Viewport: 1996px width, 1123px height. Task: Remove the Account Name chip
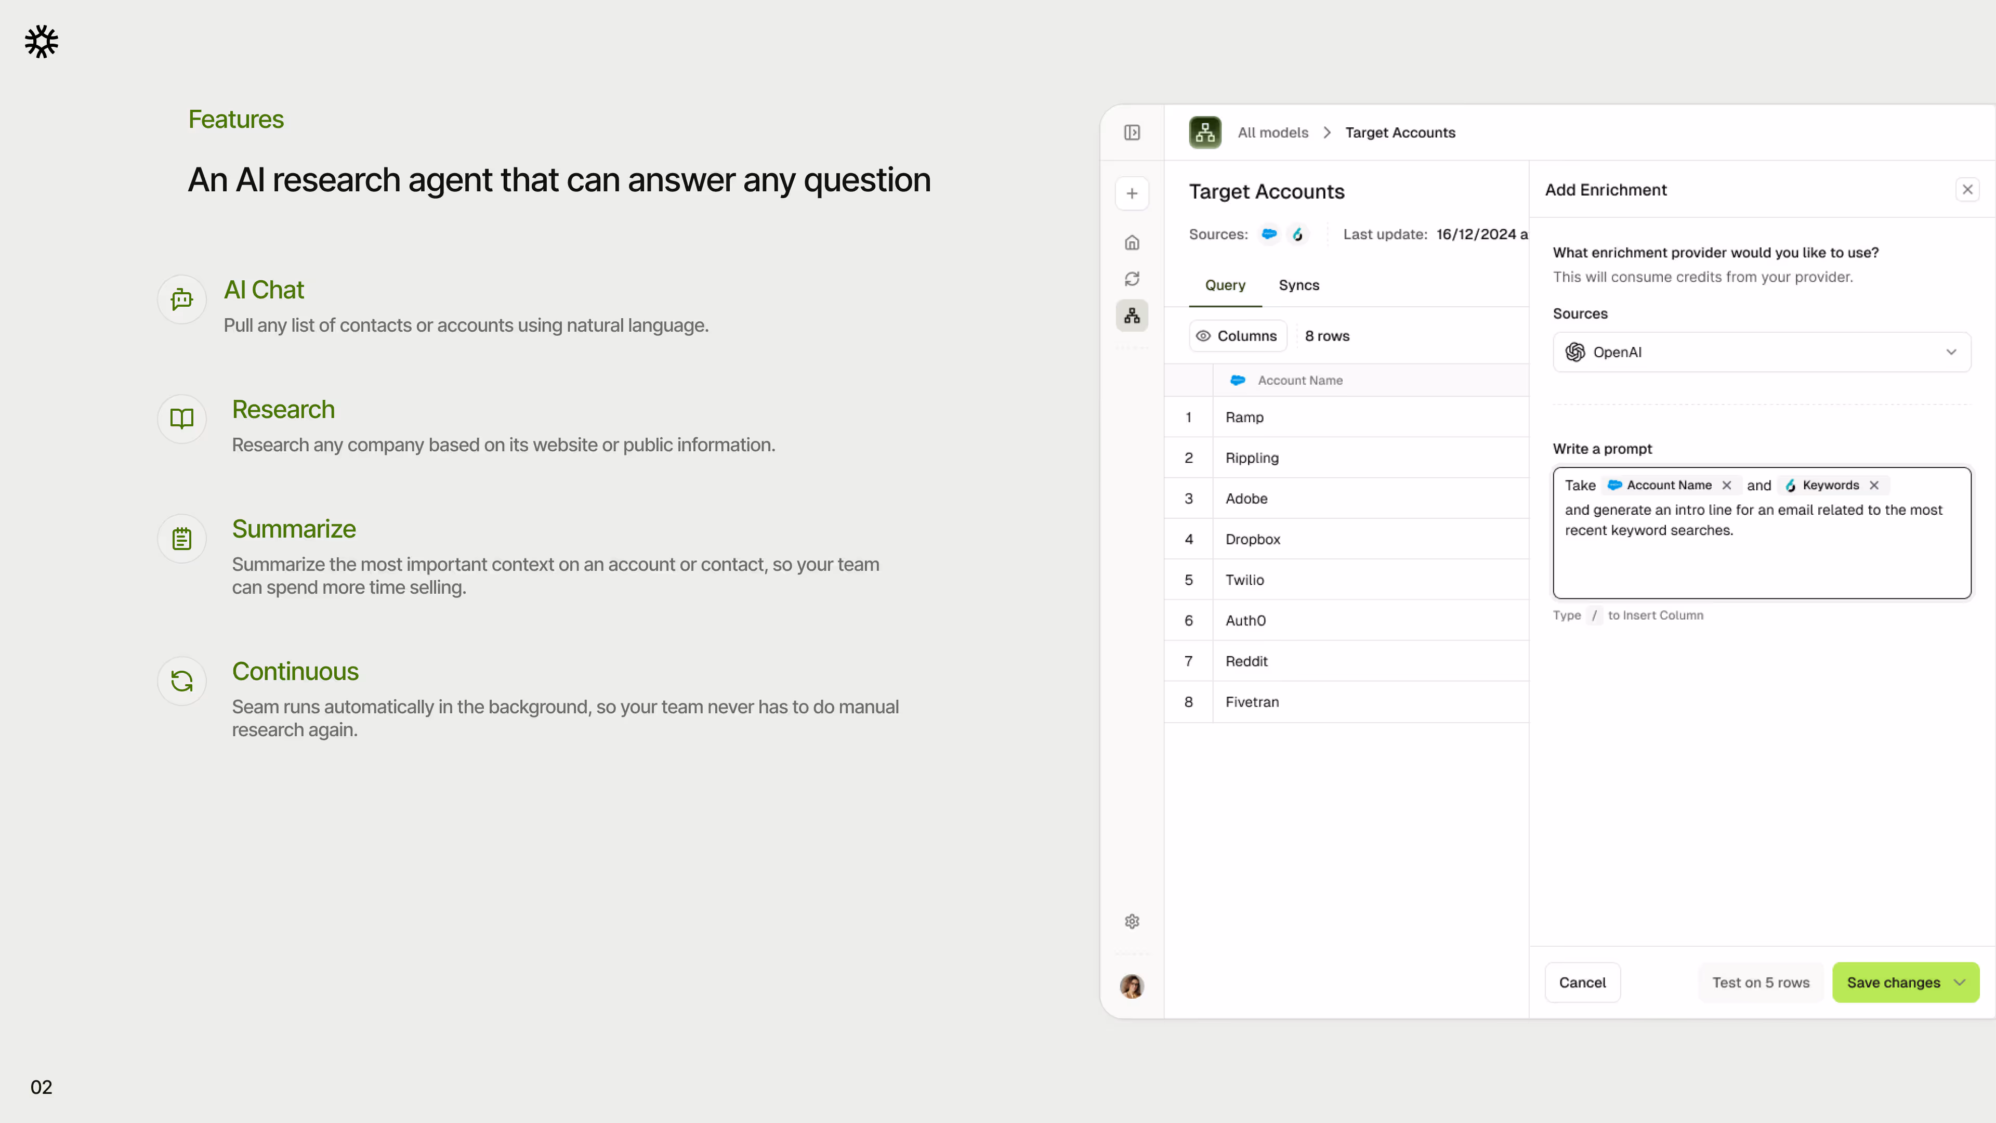coord(1727,485)
